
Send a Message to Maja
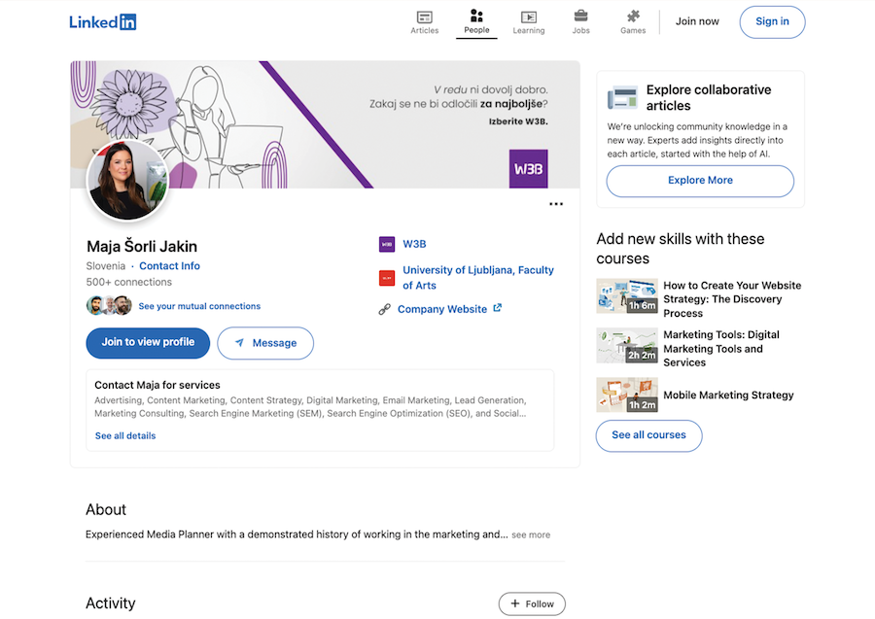[x=265, y=343]
